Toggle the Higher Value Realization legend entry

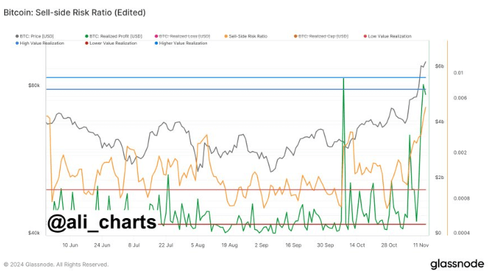point(181,43)
